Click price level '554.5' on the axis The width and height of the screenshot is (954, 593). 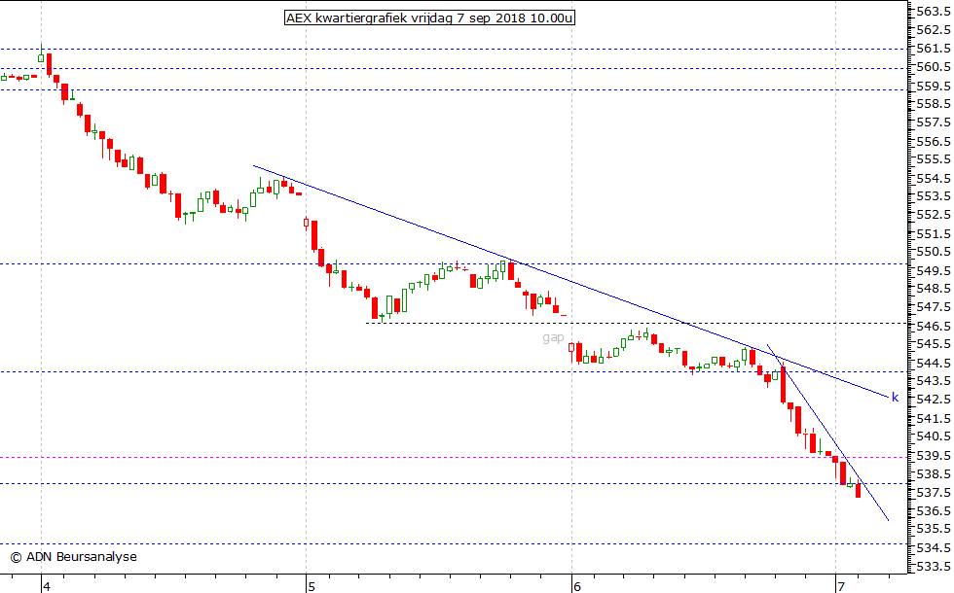click(934, 179)
